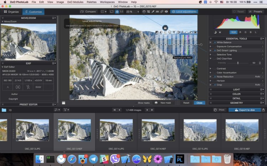
Task: Pick the white balance eyedropper tool
Action: coord(153,12)
